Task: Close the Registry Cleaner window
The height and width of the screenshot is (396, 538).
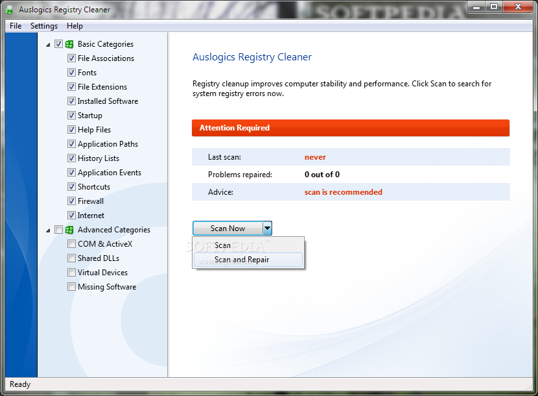Action: pyautogui.click(x=518, y=7)
